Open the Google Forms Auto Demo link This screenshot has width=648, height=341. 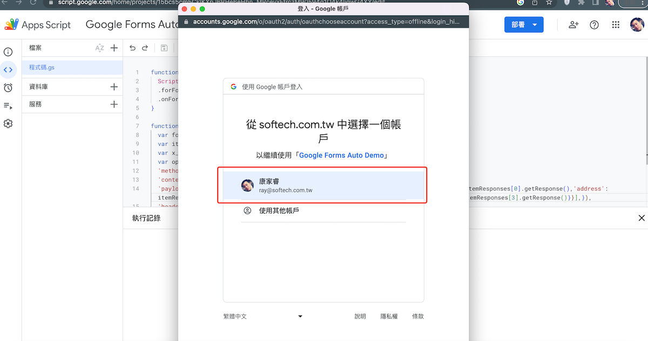tap(342, 155)
